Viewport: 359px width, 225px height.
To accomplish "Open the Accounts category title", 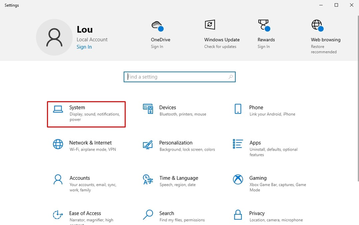I will [80, 178].
